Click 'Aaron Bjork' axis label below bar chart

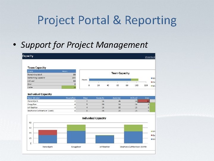[48, 147]
